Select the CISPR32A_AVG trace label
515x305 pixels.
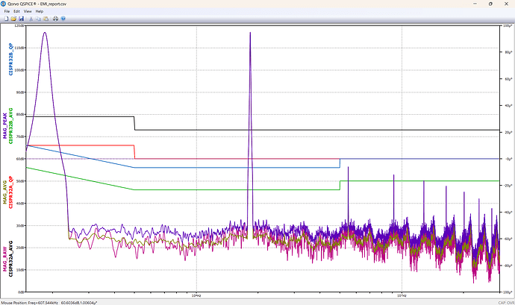[10, 259]
